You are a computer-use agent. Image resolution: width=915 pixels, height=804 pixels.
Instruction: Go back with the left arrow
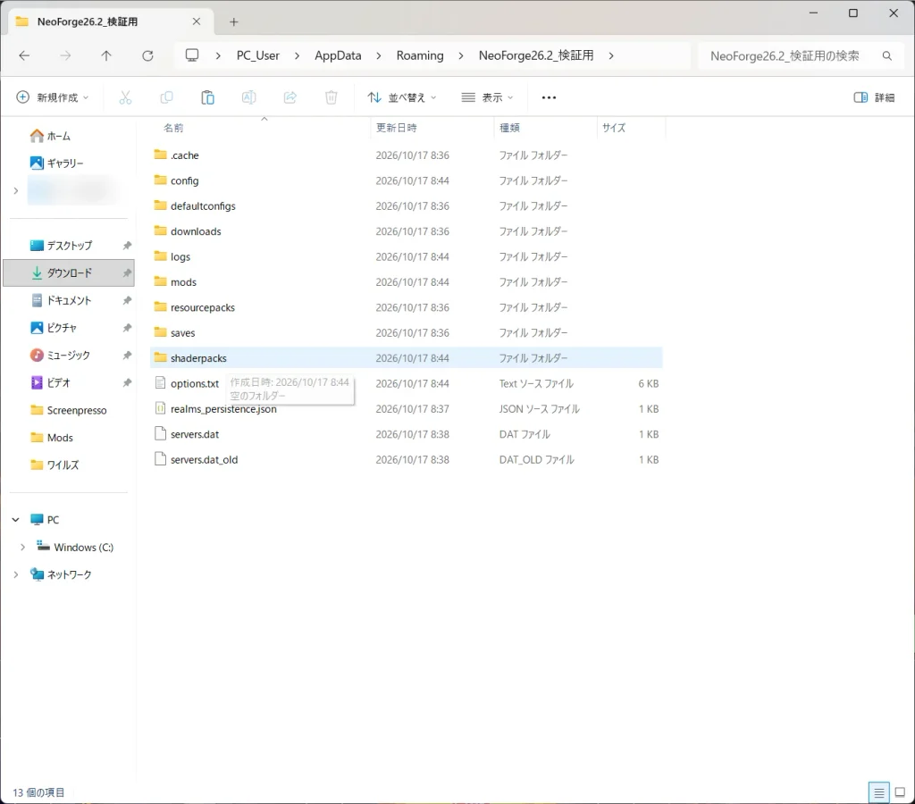pyautogui.click(x=24, y=55)
